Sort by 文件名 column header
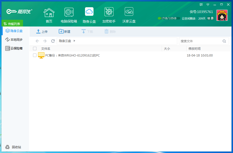 click(x=45, y=49)
